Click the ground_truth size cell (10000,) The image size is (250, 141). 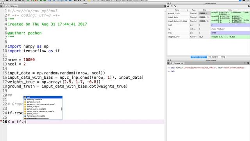click(205, 13)
